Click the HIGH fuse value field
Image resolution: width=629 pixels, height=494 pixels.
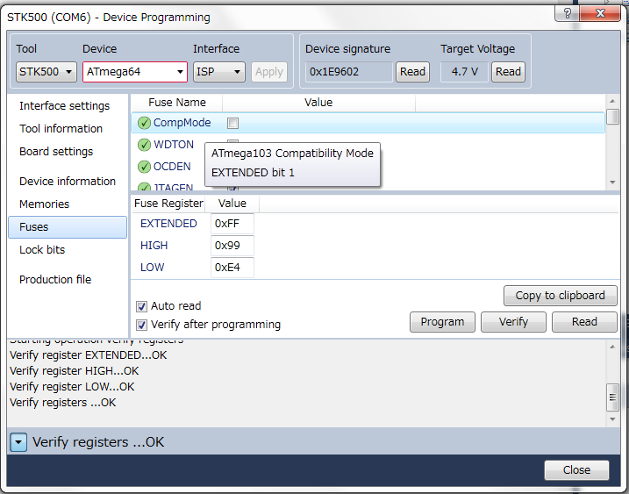232,246
